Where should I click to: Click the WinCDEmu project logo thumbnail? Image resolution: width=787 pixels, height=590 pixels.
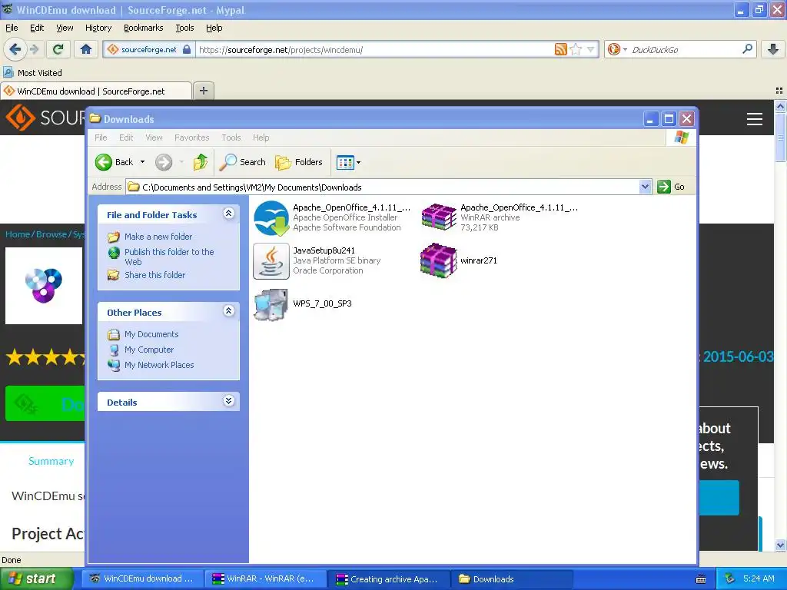click(x=44, y=286)
